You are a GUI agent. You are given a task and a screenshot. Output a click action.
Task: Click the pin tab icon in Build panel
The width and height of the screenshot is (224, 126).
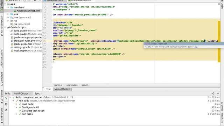click(x=6, y=110)
